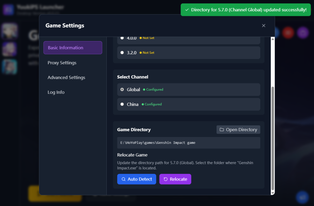The width and height of the screenshot is (314, 206).
Task: Click the circular arrow icon on Relocate
Action: [x=166, y=179]
